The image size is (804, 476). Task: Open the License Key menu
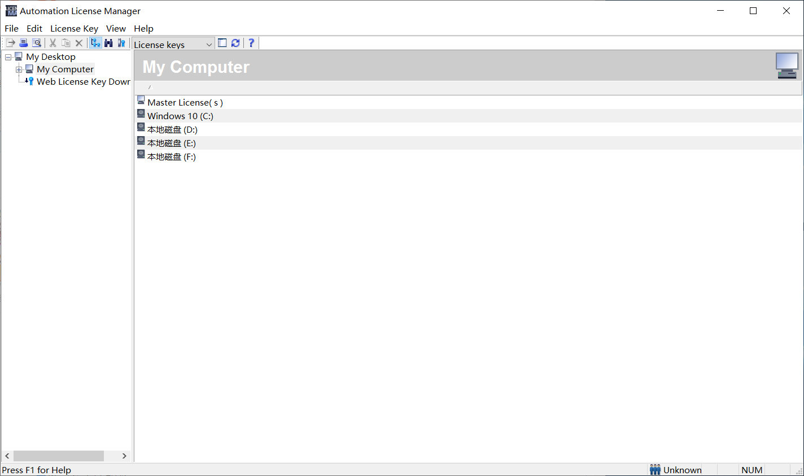74,28
